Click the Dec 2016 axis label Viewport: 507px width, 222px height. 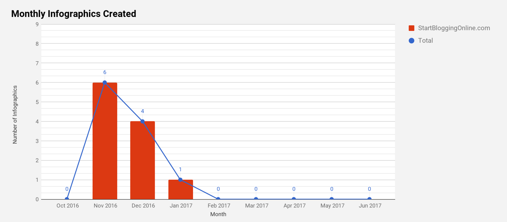[143, 206]
